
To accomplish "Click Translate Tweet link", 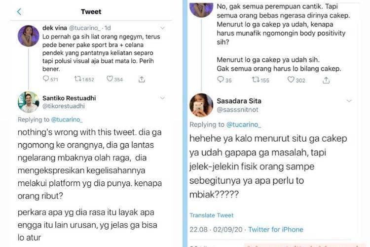I will point(210,216).
